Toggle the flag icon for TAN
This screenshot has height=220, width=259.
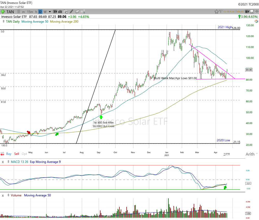tap(221, 12)
